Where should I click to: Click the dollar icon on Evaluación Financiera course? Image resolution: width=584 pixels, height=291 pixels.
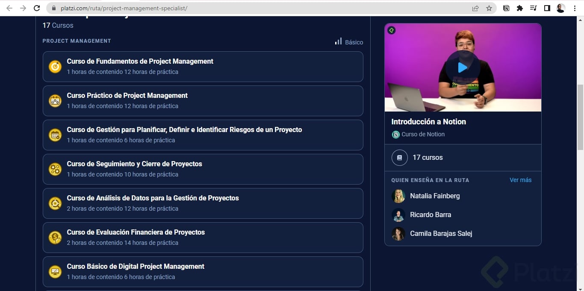click(x=55, y=238)
